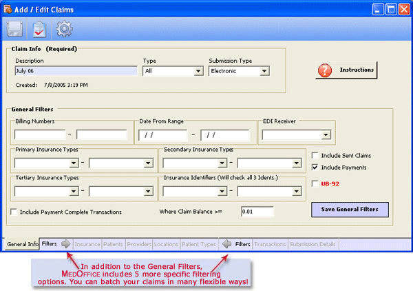Click the Instructions button

click(346, 70)
